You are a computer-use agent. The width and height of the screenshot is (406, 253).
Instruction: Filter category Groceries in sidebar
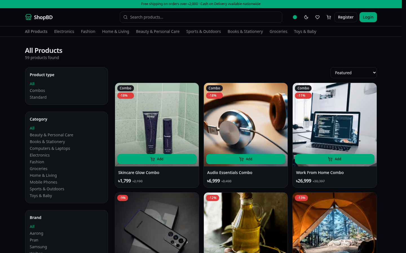39,169
